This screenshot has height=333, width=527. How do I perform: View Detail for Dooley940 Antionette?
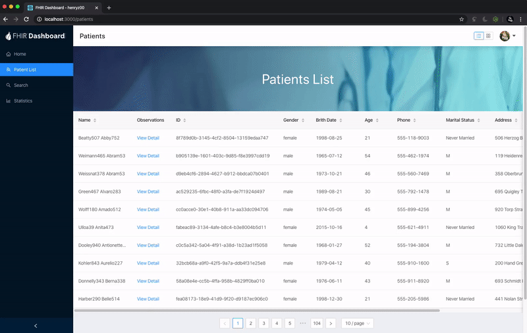click(x=148, y=245)
